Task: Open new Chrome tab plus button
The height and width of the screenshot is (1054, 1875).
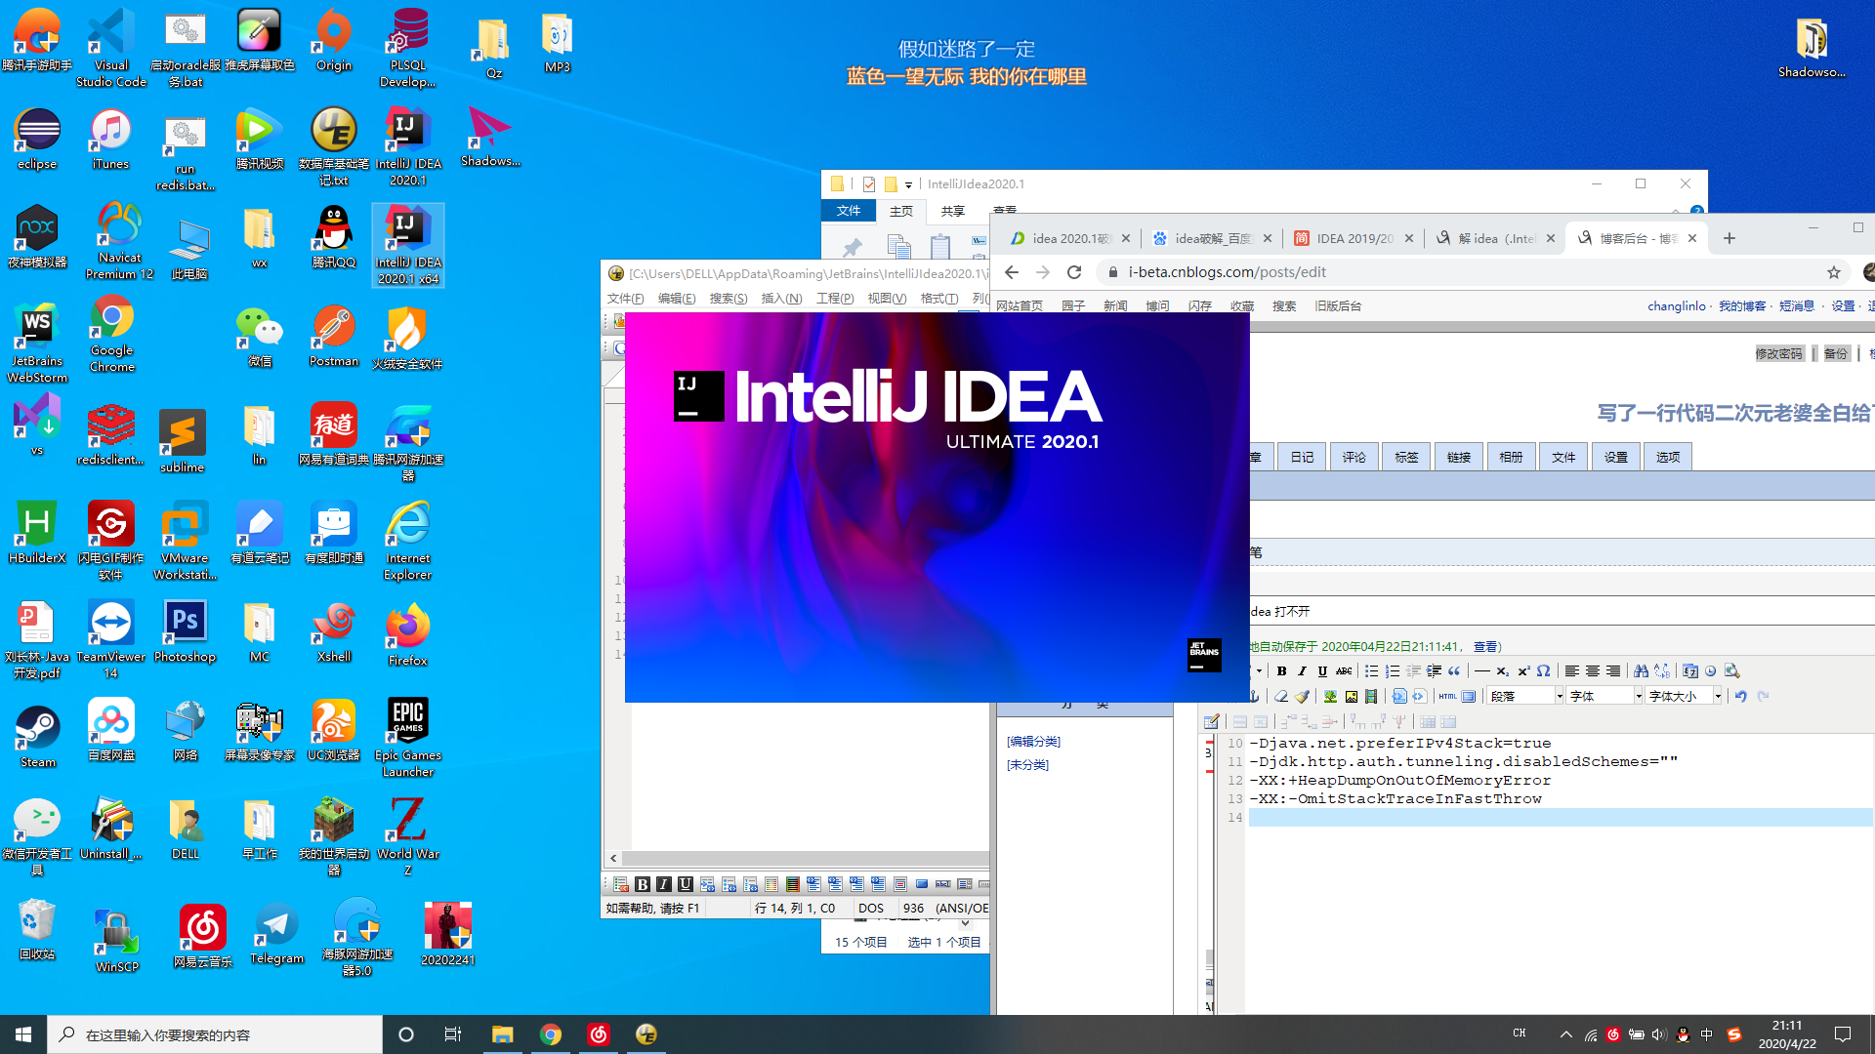Action: tap(1729, 238)
